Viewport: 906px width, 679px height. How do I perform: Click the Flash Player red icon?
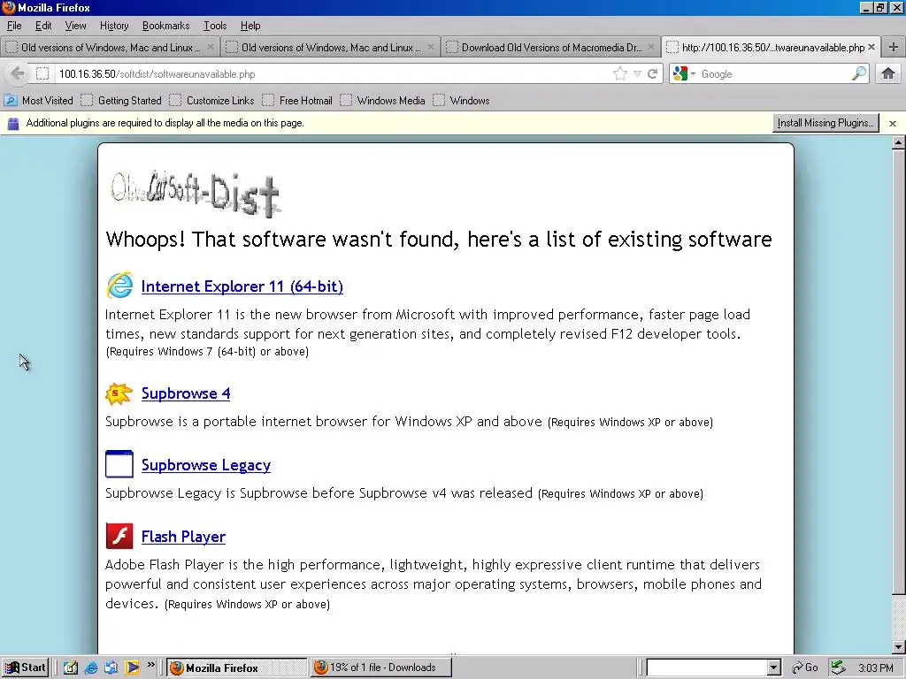119,536
